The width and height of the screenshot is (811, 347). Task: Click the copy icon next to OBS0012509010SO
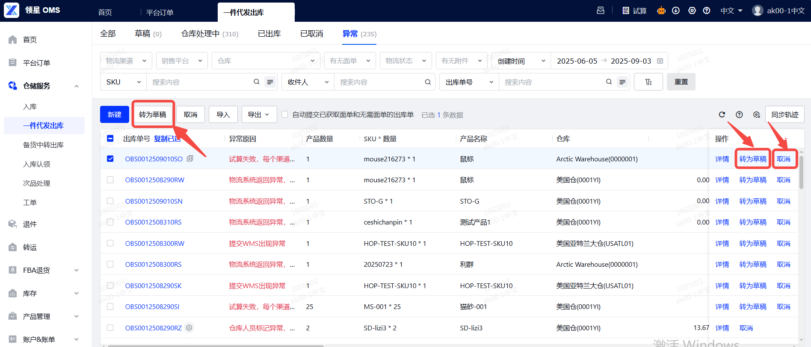coord(190,159)
